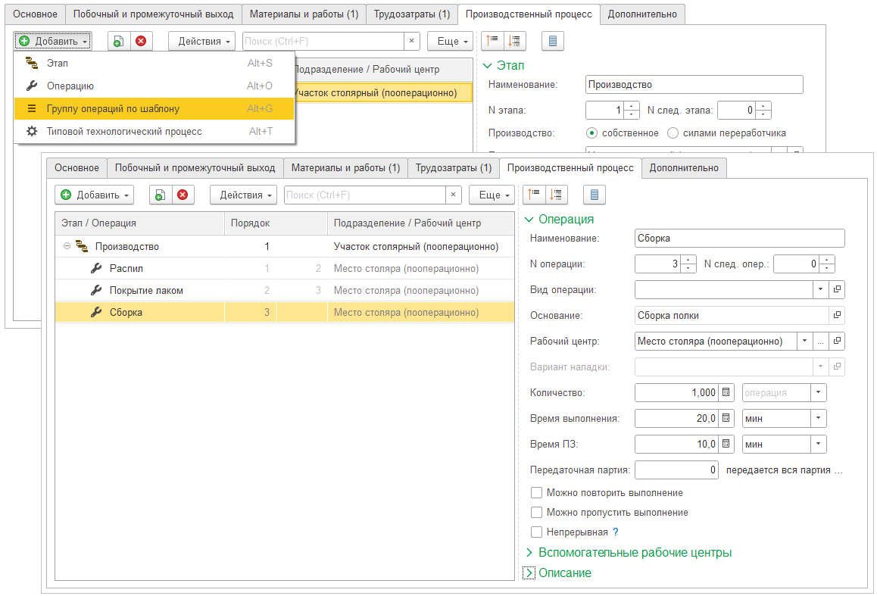Click move-down order icon in lower toolbar
Image resolution: width=877 pixels, height=596 pixels.
coord(557,195)
